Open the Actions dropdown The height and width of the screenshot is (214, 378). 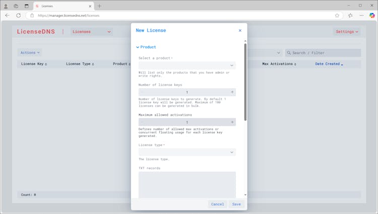(x=30, y=53)
